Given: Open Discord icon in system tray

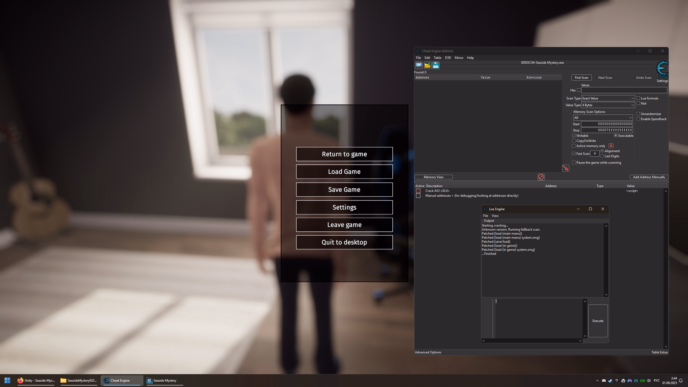Looking at the screenshot, I should pyautogui.click(x=604, y=381).
